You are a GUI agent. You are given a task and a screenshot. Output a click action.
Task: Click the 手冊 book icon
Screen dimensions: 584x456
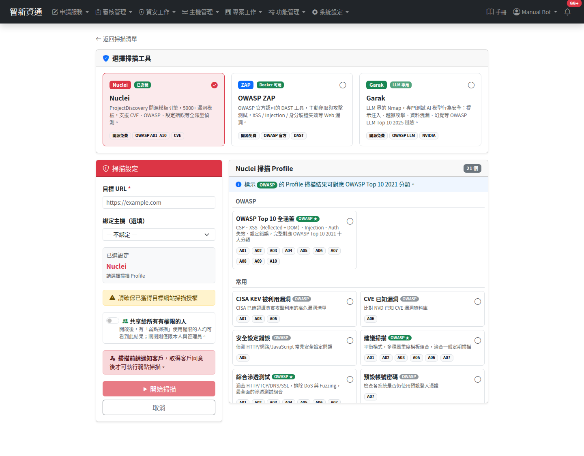click(490, 12)
